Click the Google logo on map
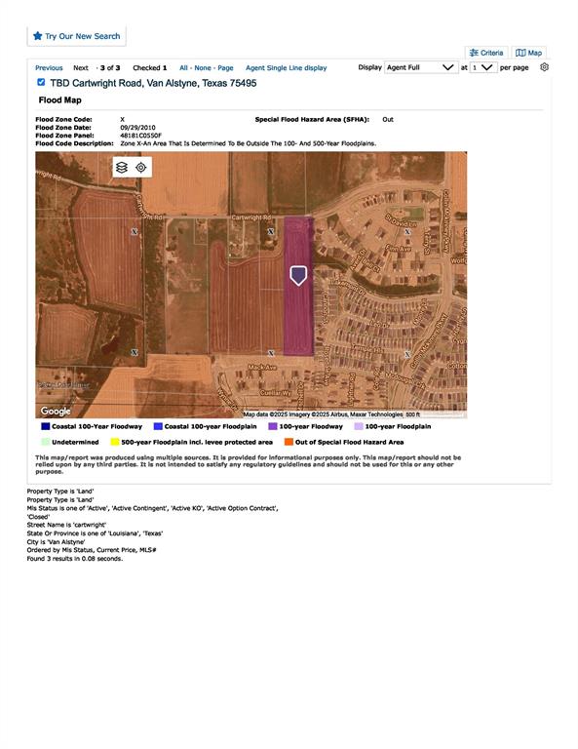Viewport: 578px width, 749px height. coord(56,411)
